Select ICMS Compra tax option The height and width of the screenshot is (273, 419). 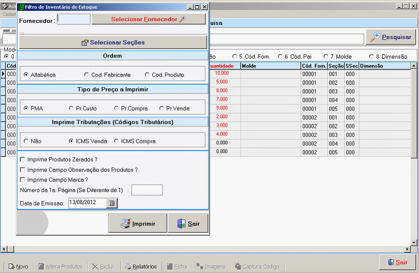pyautogui.click(x=116, y=141)
